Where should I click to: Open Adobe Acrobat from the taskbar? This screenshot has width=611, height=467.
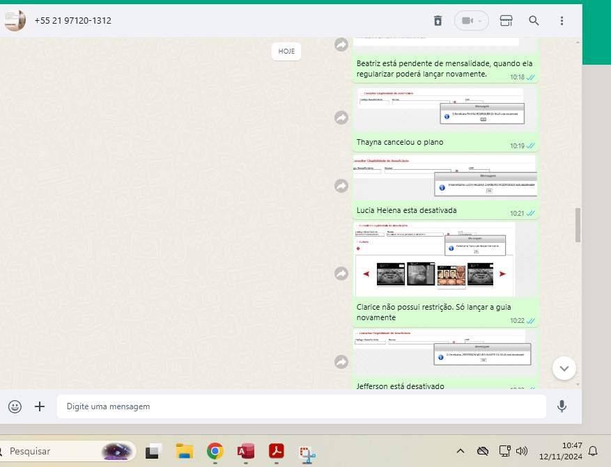click(277, 452)
